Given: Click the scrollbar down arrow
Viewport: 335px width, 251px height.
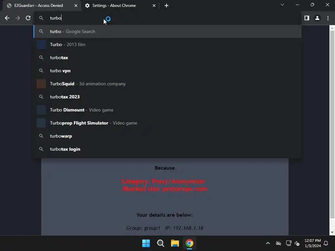Looking at the screenshot, I should click(x=332, y=233).
